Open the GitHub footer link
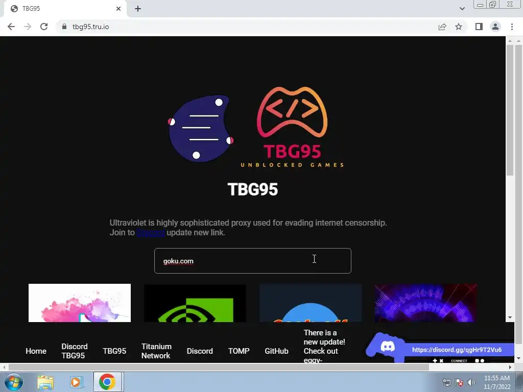Viewport: 523px width, 392px height. point(276,351)
